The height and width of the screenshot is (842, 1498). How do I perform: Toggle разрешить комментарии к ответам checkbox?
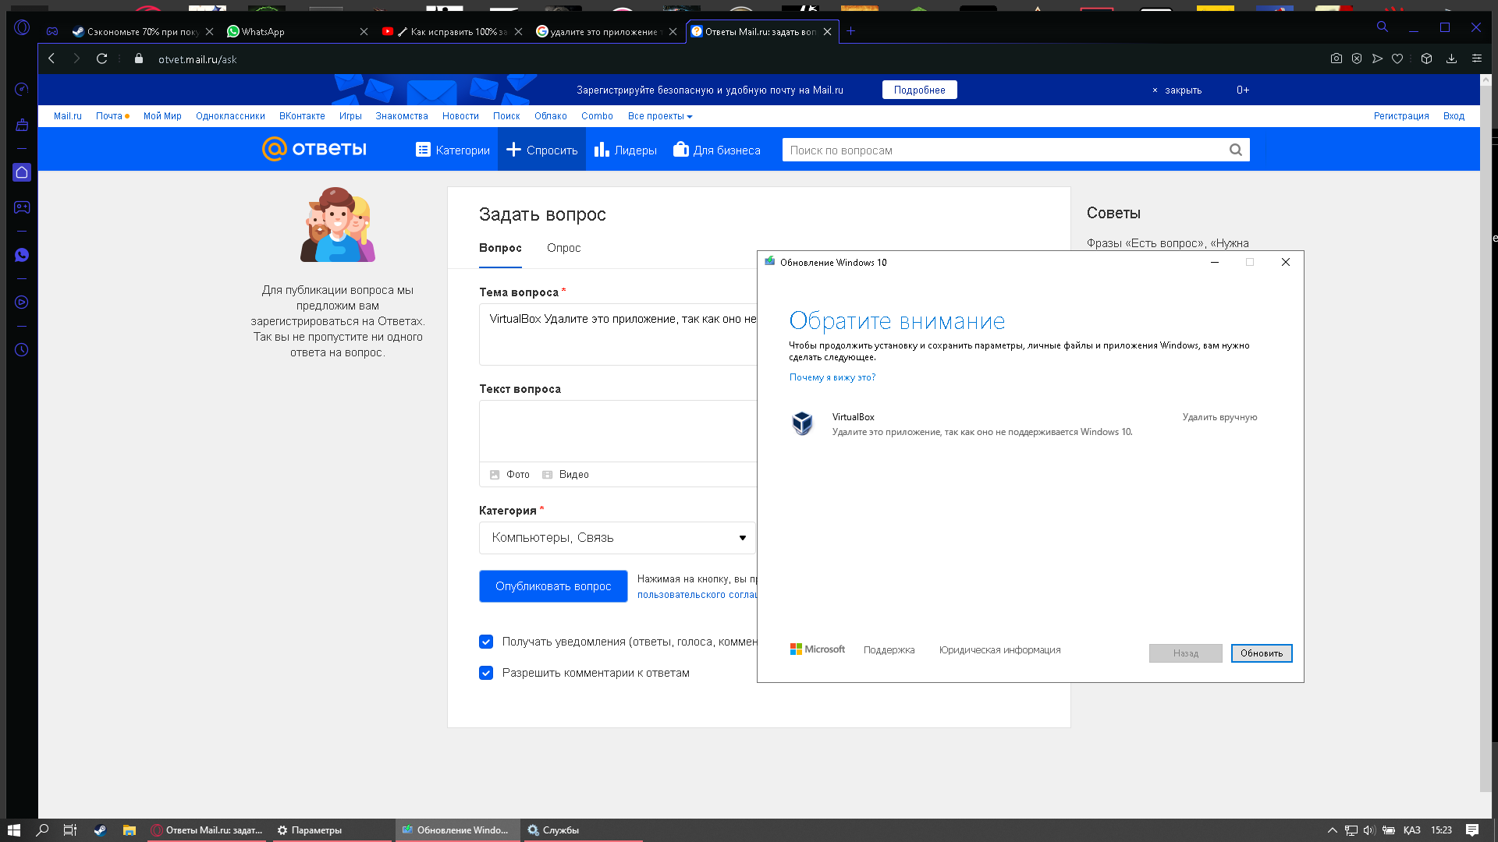(485, 672)
